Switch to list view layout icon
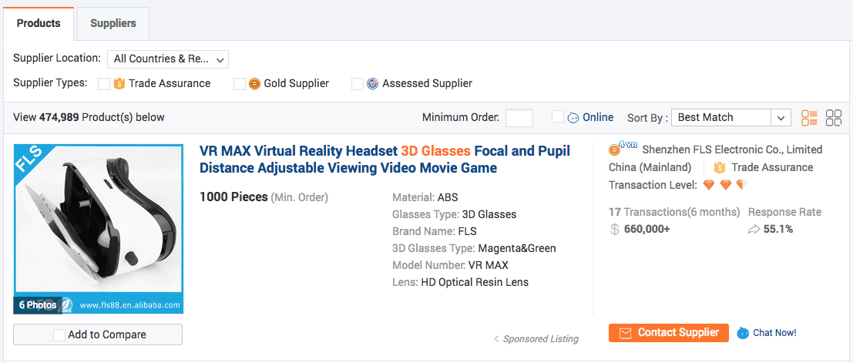 coord(809,118)
